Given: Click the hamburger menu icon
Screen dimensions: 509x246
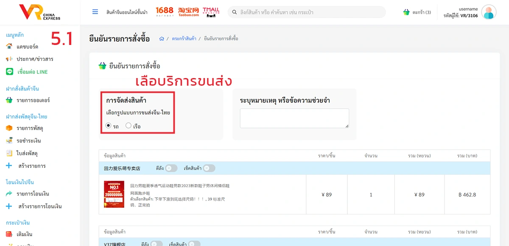Looking at the screenshot, I should (x=95, y=12).
